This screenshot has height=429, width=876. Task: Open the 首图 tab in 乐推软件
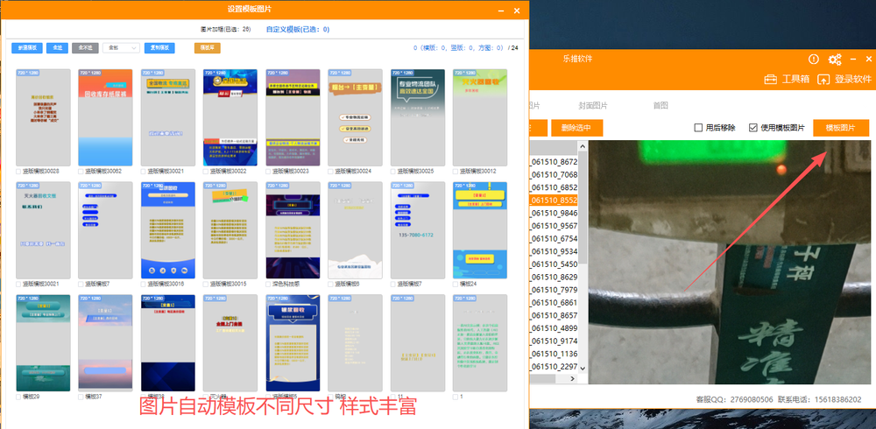pos(661,106)
